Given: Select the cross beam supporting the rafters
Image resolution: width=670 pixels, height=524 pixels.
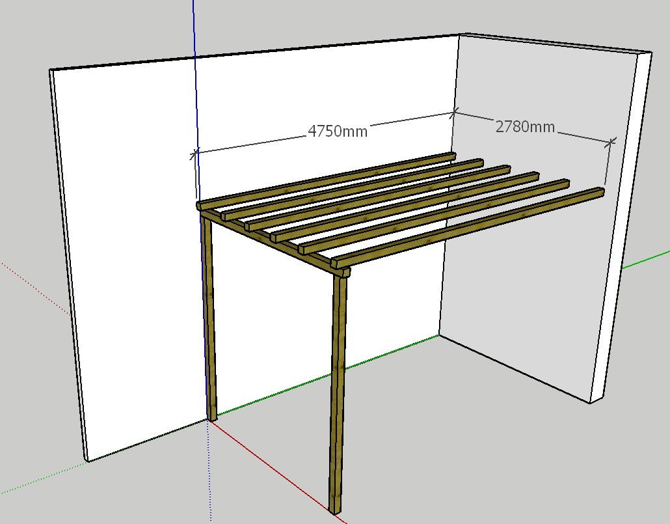Looking at the screenshot, I should tap(273, 241).
